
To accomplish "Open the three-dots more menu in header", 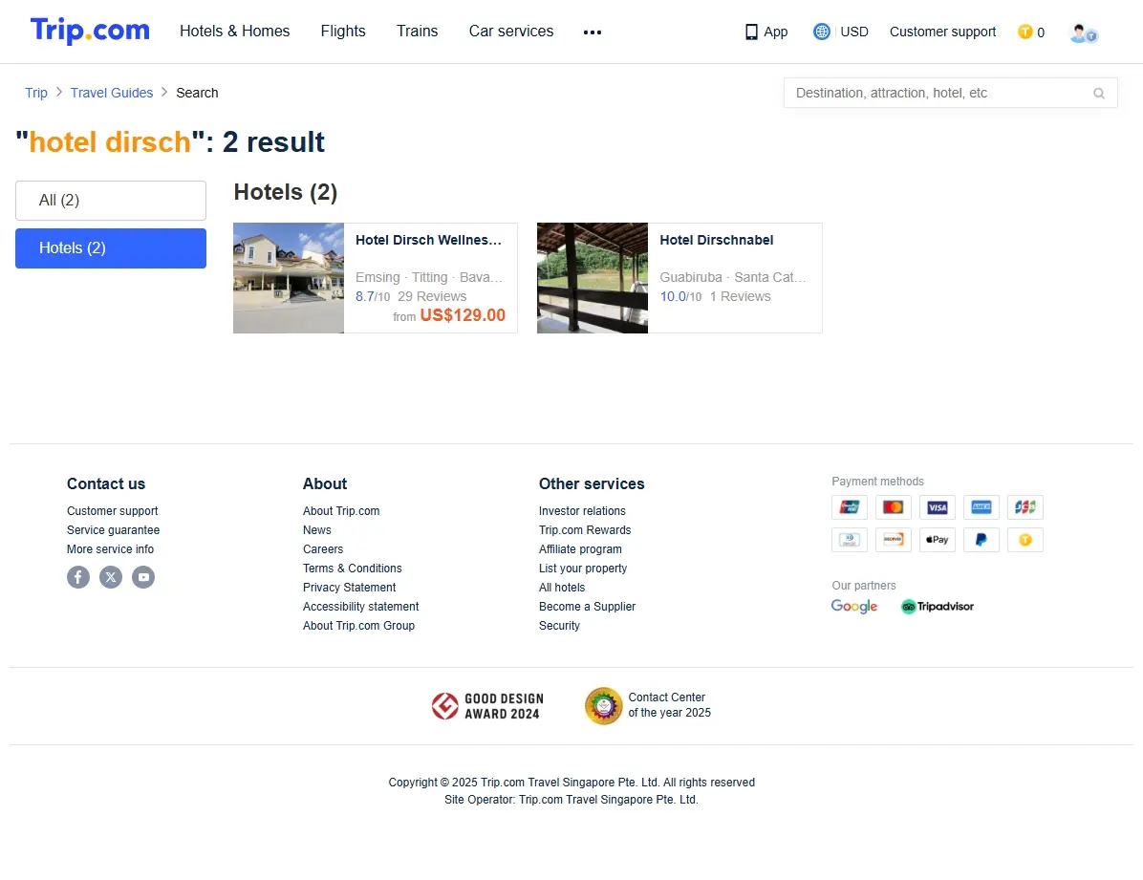I will [592, 32].
